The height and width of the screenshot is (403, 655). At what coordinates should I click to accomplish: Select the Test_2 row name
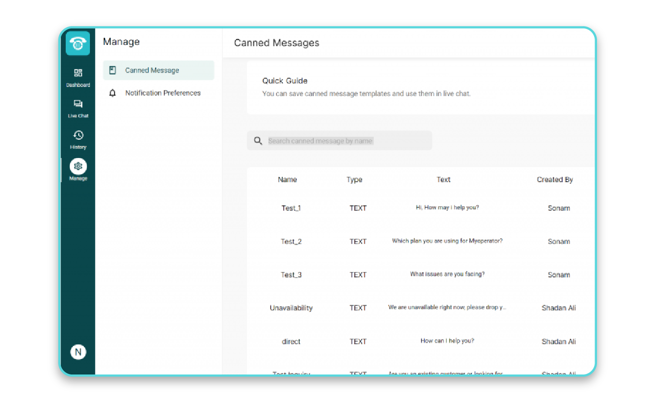(x=291, y=242)
